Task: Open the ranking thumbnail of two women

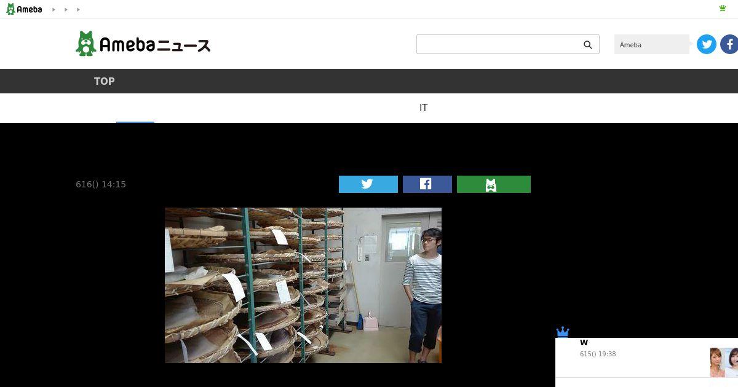Action: pyautogui.click(x=724, y=362)
